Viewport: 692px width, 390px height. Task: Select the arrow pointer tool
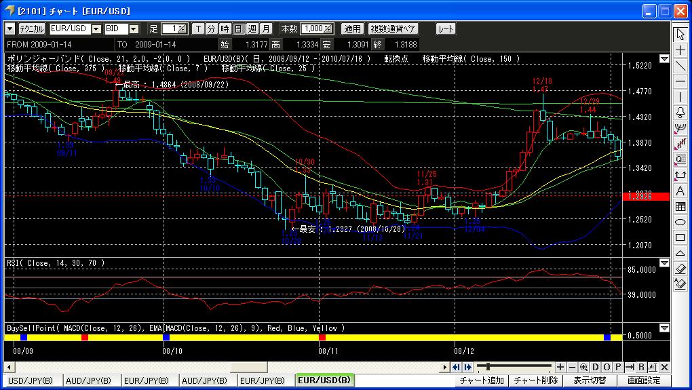[680, 35]
